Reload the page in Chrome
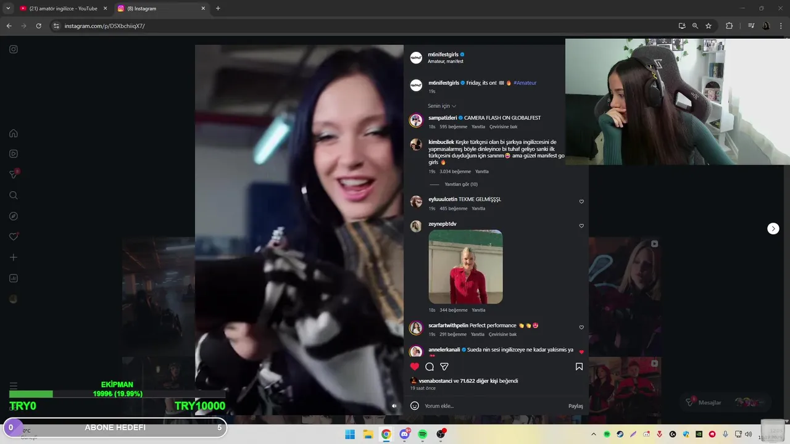The image size is (790, 444). click(38, 26)
